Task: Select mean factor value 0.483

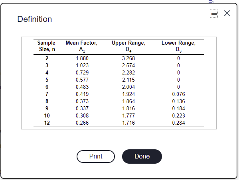Action: (82, 87)
